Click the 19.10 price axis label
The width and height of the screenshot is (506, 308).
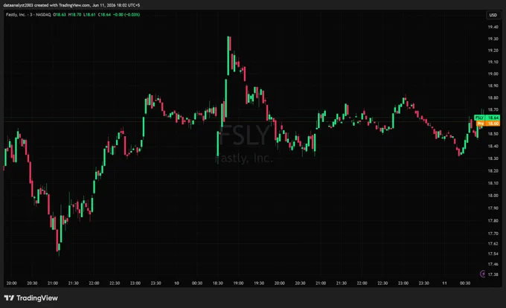pyautogui.click(x=493, y=62)
